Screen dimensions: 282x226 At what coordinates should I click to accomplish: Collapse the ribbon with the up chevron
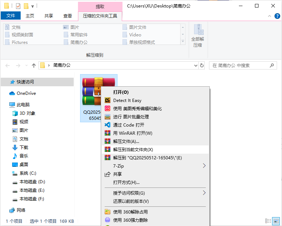[270, 16]
